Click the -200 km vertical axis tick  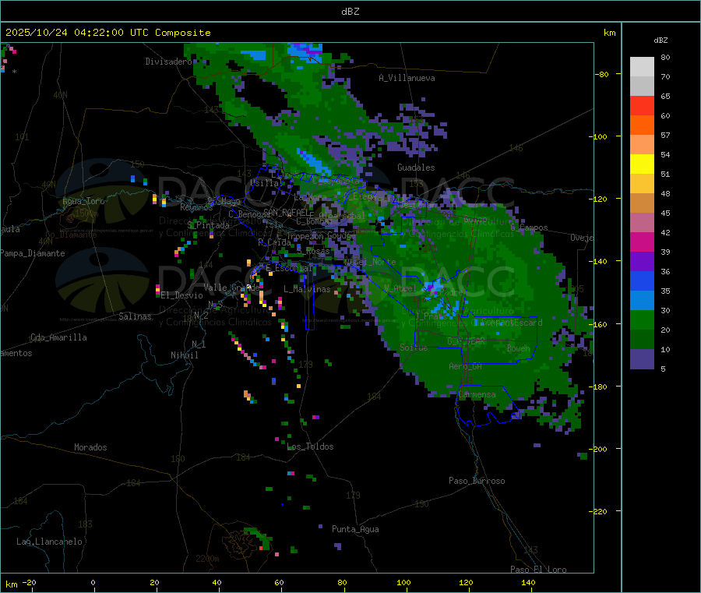tap(597, 449)
